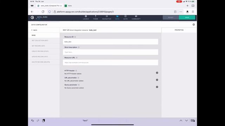Tap undo arrow in keyboard bar
The width and height of the screenshot is (225, 126).
[32, 120]
